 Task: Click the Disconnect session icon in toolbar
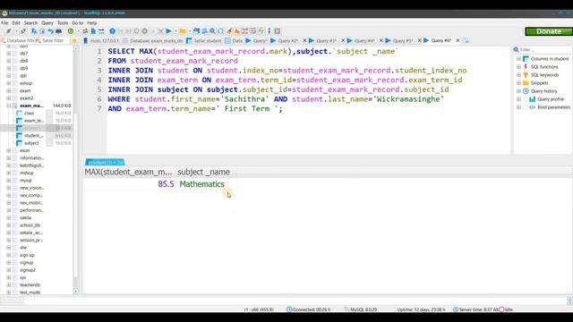[x=23, y=31]
